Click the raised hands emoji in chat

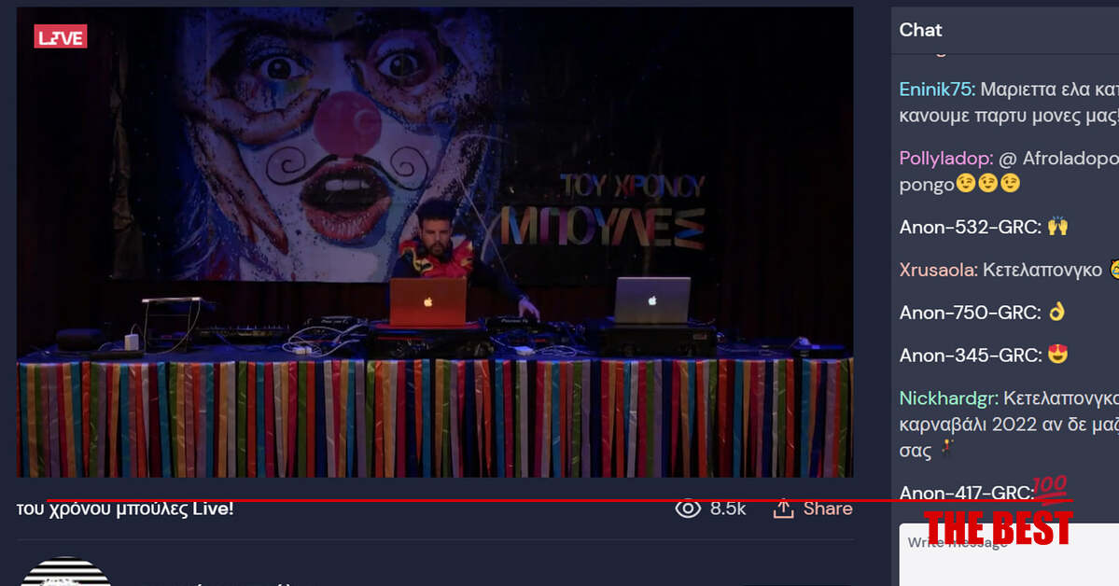(x=1057, y=227)
